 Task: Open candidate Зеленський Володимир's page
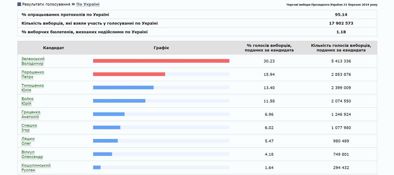(x=33, y=61)
